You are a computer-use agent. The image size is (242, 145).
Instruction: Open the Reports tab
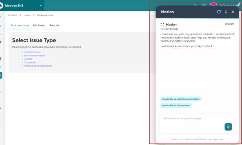pyautogui.click(x=54, y=25)
